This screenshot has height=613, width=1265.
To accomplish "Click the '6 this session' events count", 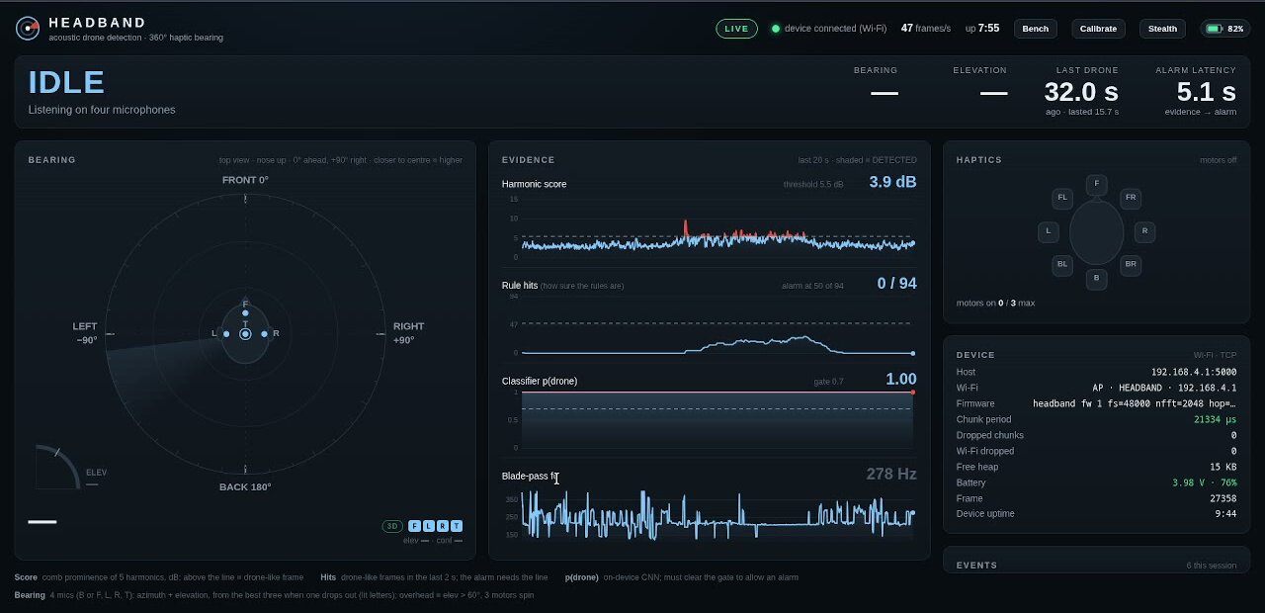I will (x=1212, y=566).
